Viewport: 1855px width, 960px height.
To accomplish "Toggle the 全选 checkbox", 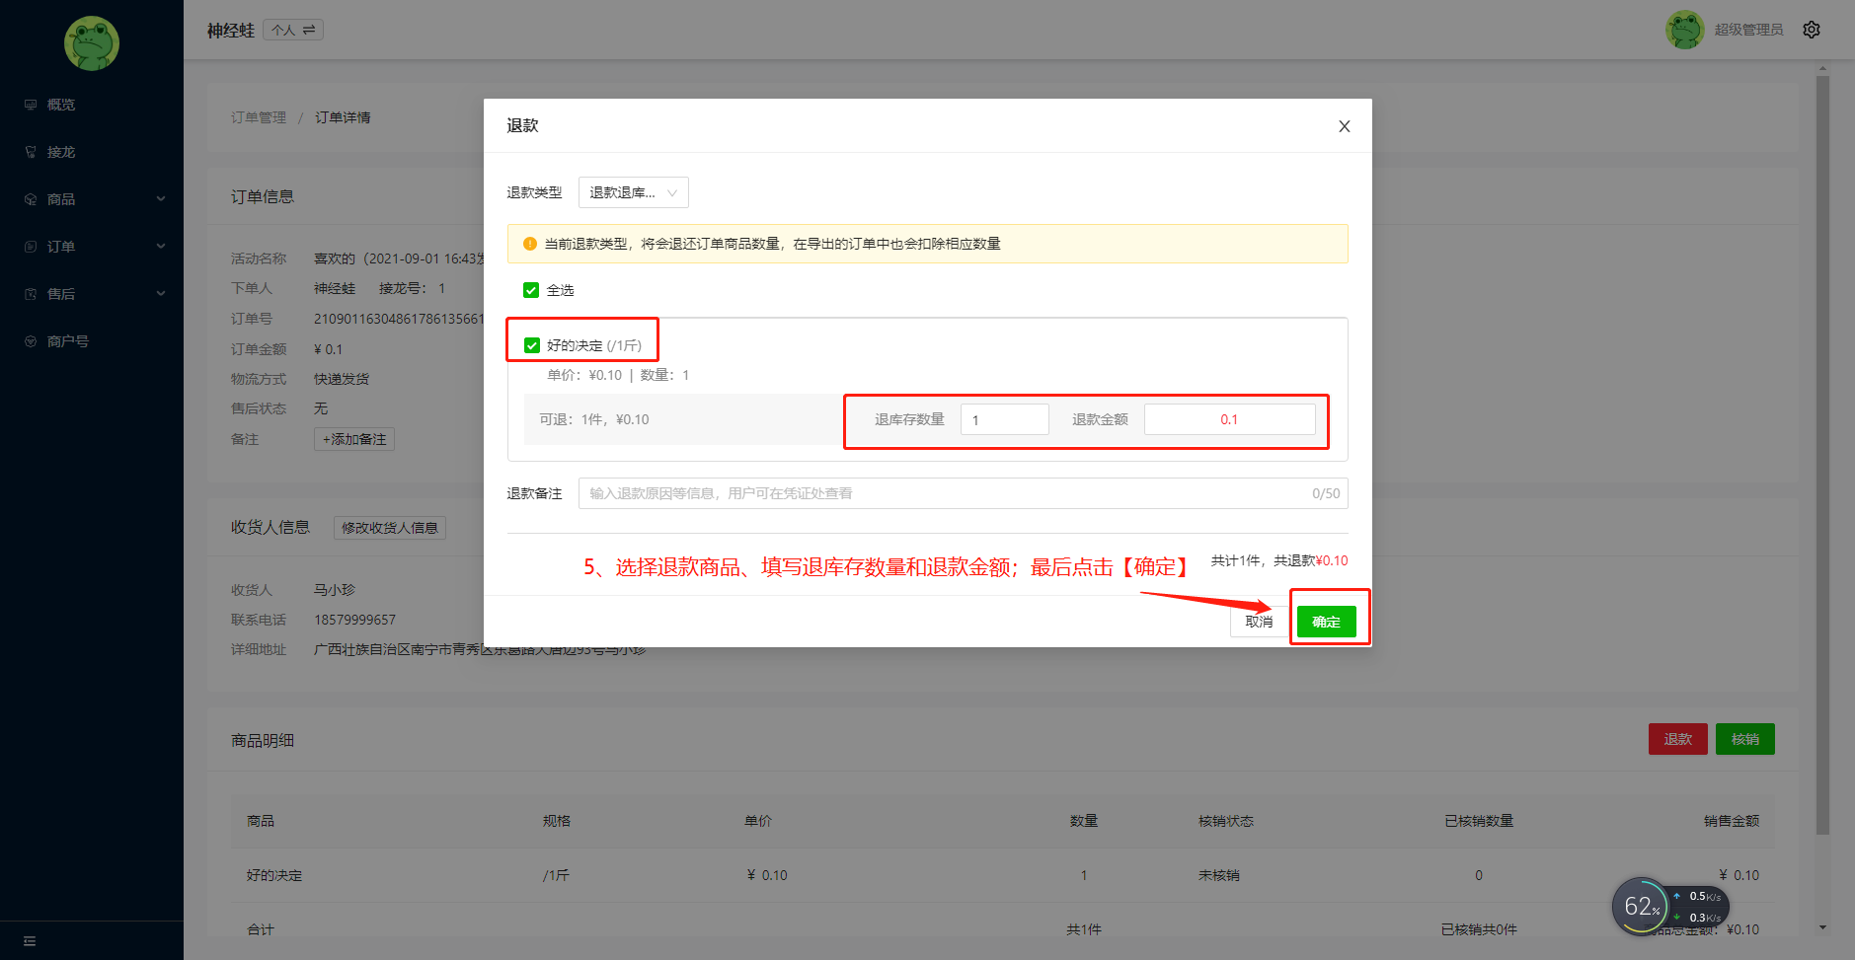I will (531, 290).
